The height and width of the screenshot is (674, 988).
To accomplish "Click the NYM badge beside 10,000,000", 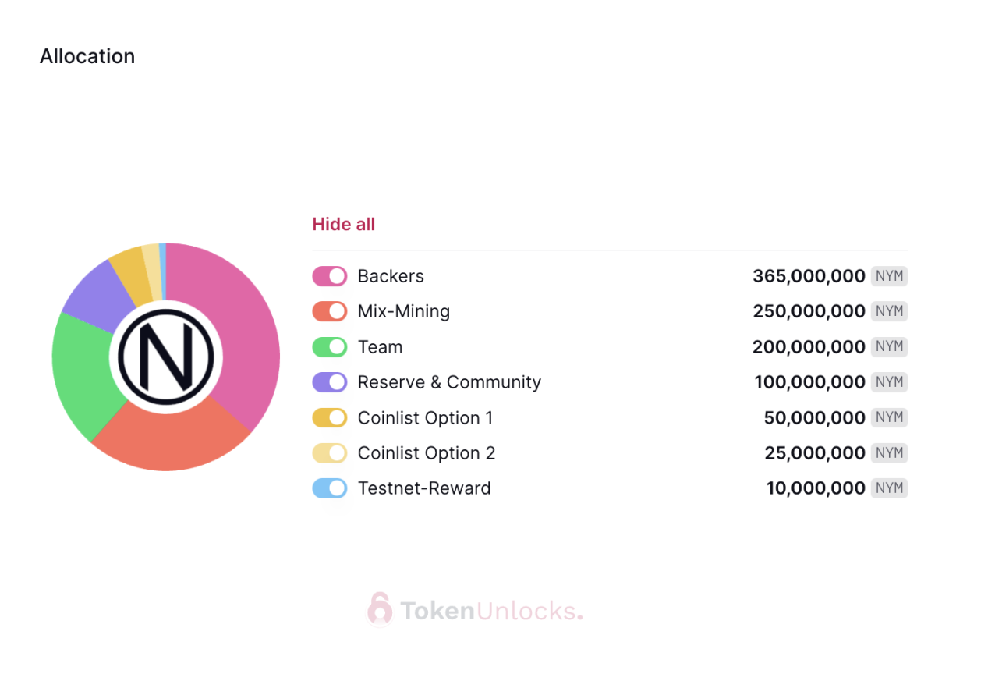I will pyautogui.click(x=889, y=488).
